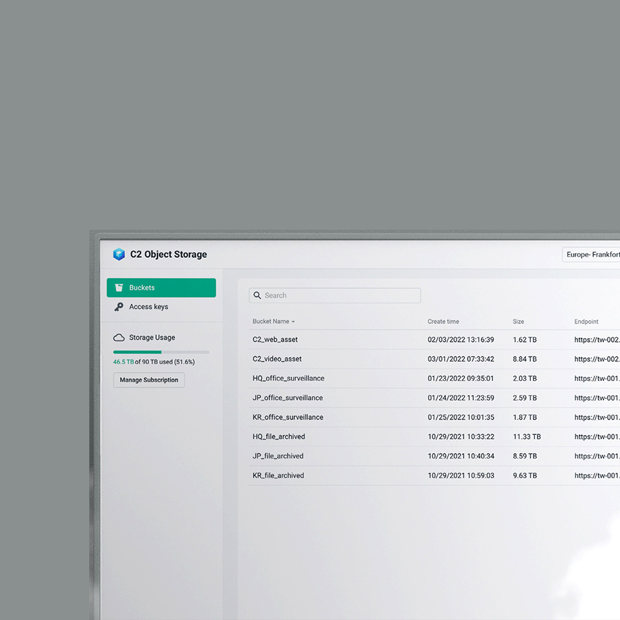Click the Size column header
The height and width of the screenshot is (620, 620).
tap(518, 321)
